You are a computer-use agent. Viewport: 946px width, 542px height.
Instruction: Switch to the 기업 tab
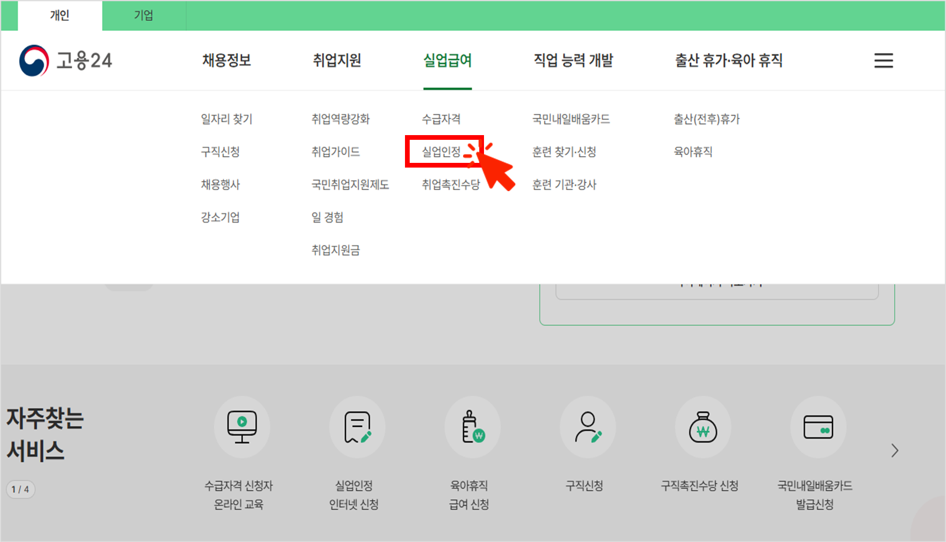[143, 15]
